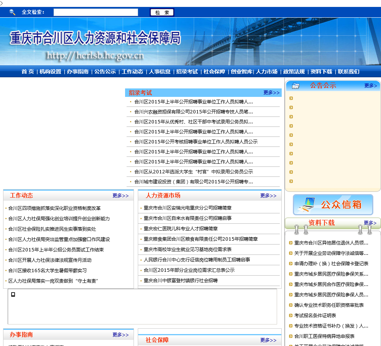Click the 公众信箱 banner

(333, 205)
